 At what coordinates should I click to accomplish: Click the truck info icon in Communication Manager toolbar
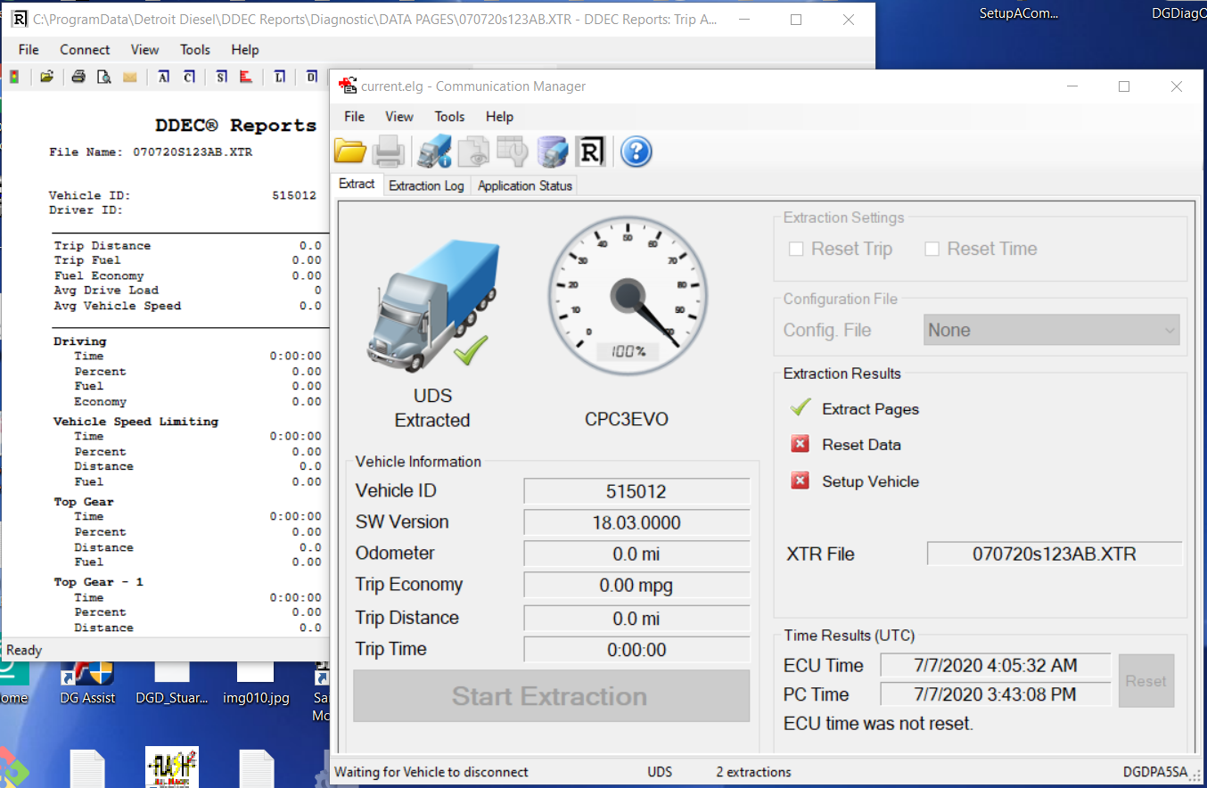(434, 152)
